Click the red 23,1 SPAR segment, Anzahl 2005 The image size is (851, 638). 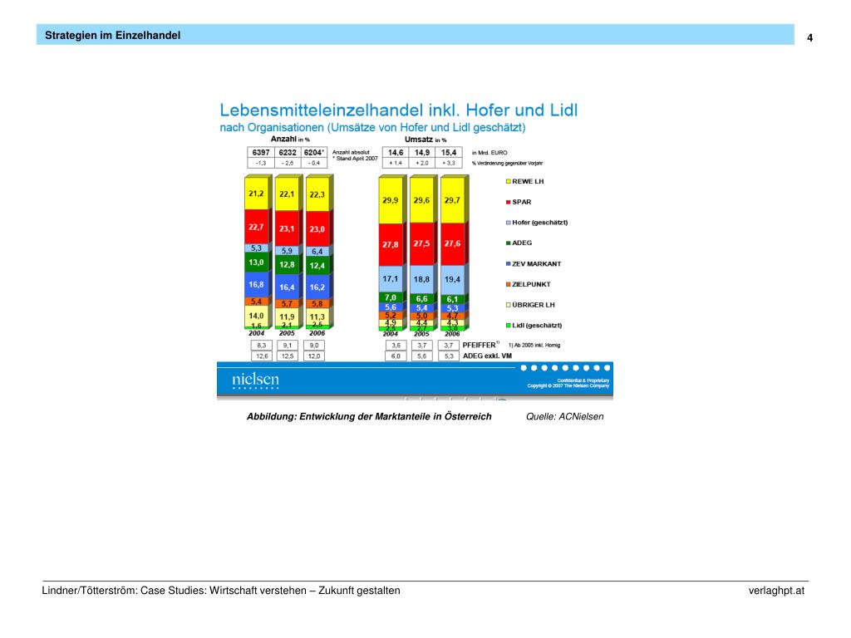287,228
